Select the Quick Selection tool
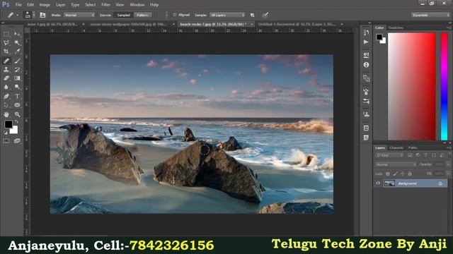The height and width of the screenshot is (254, 453). [x=17, y=43]
